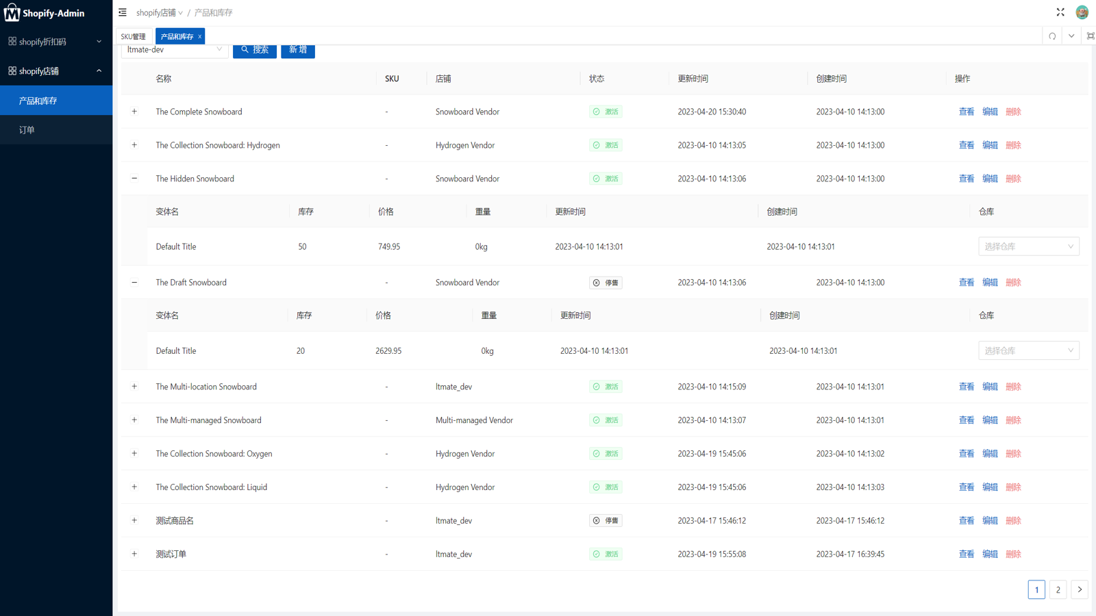Viewport: 1096px width, 616px height.
Task: Click the 新增 add button
Action: pyautogui.click(x=298, y=50)
